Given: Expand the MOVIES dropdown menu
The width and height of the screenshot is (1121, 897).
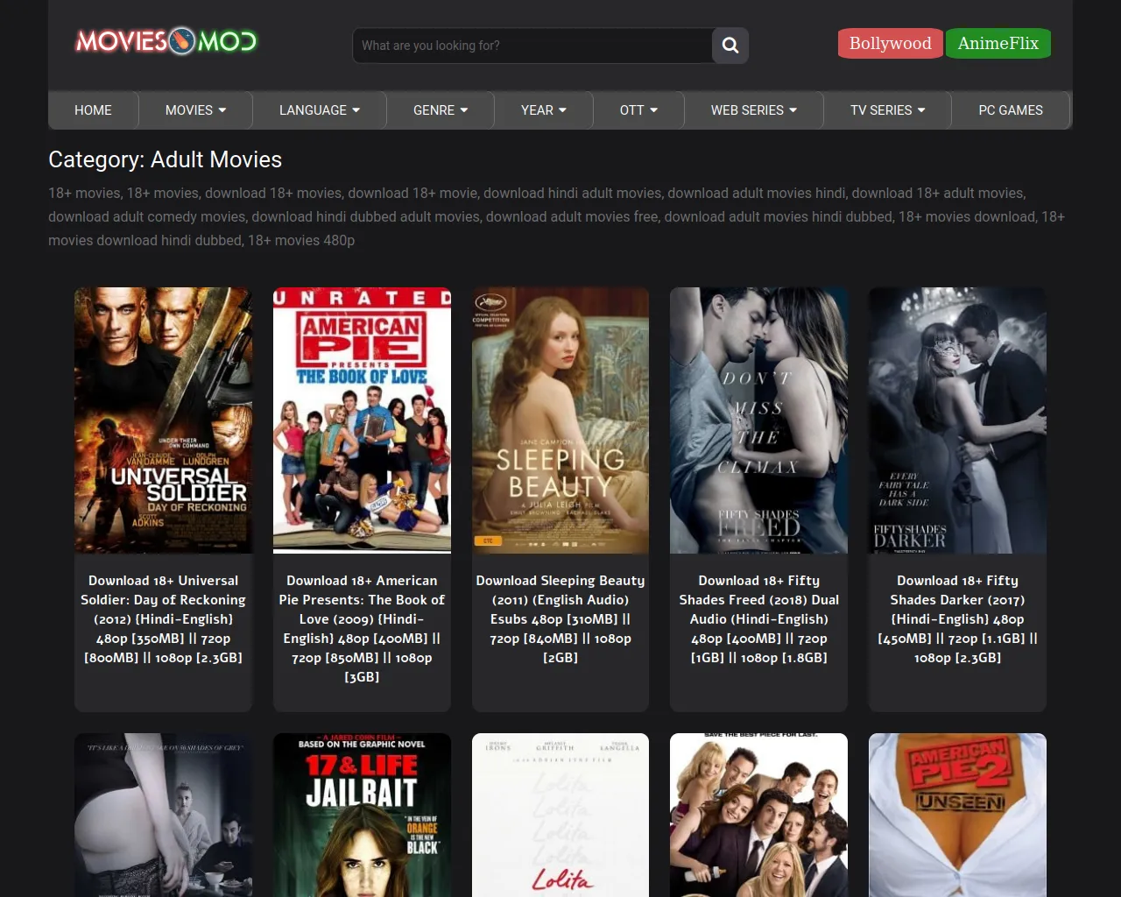Looking at the screenshot, I should 196,110.
